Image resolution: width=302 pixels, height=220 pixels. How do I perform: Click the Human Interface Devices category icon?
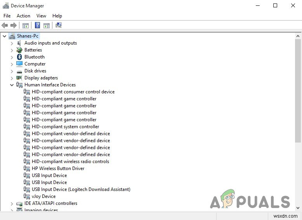click(19, 85)
